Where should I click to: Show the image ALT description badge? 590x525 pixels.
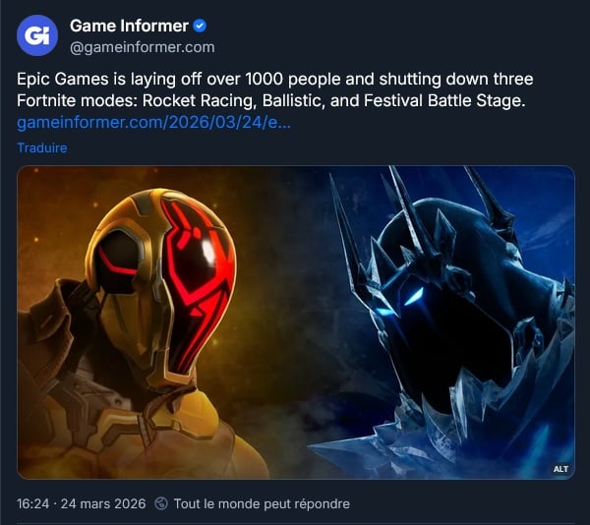click(560, 469)
